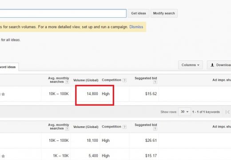Select the $26.61 suggested bid value
The image size is (231, 160).
[x=151, y=140]
